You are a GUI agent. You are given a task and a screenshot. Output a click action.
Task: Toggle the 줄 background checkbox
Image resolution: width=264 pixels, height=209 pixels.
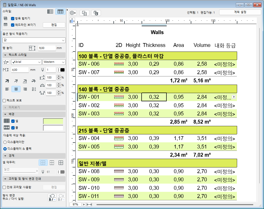(x=13, y=128)
